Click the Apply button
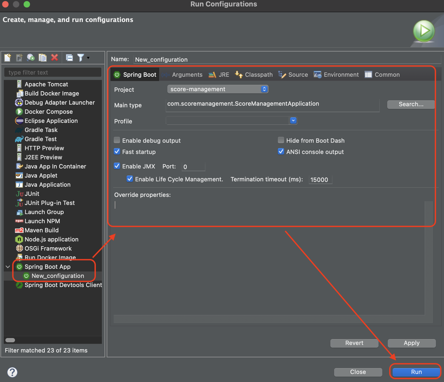The width and height of the screenshot is (444, 382). click(412, 343)
